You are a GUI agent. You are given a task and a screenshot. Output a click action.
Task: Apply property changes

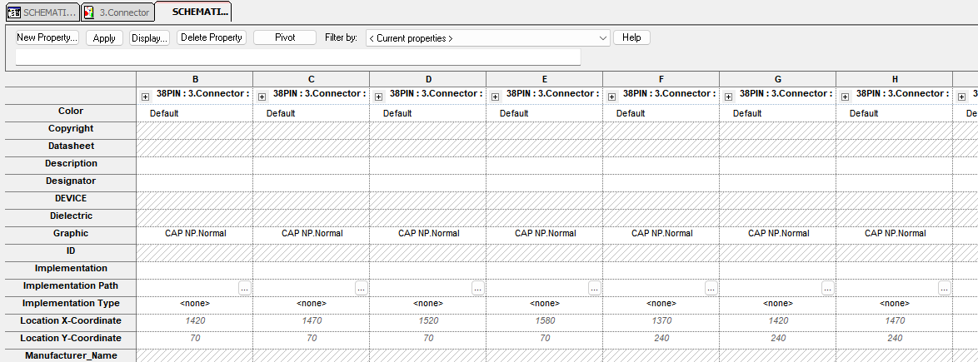click(x=104, y=38)
